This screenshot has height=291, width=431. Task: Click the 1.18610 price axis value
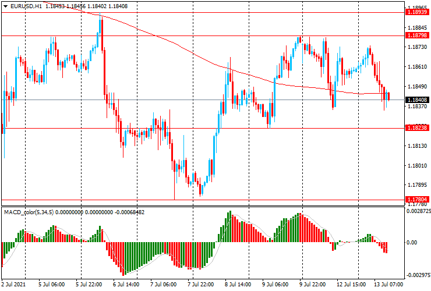coord(418,67)
